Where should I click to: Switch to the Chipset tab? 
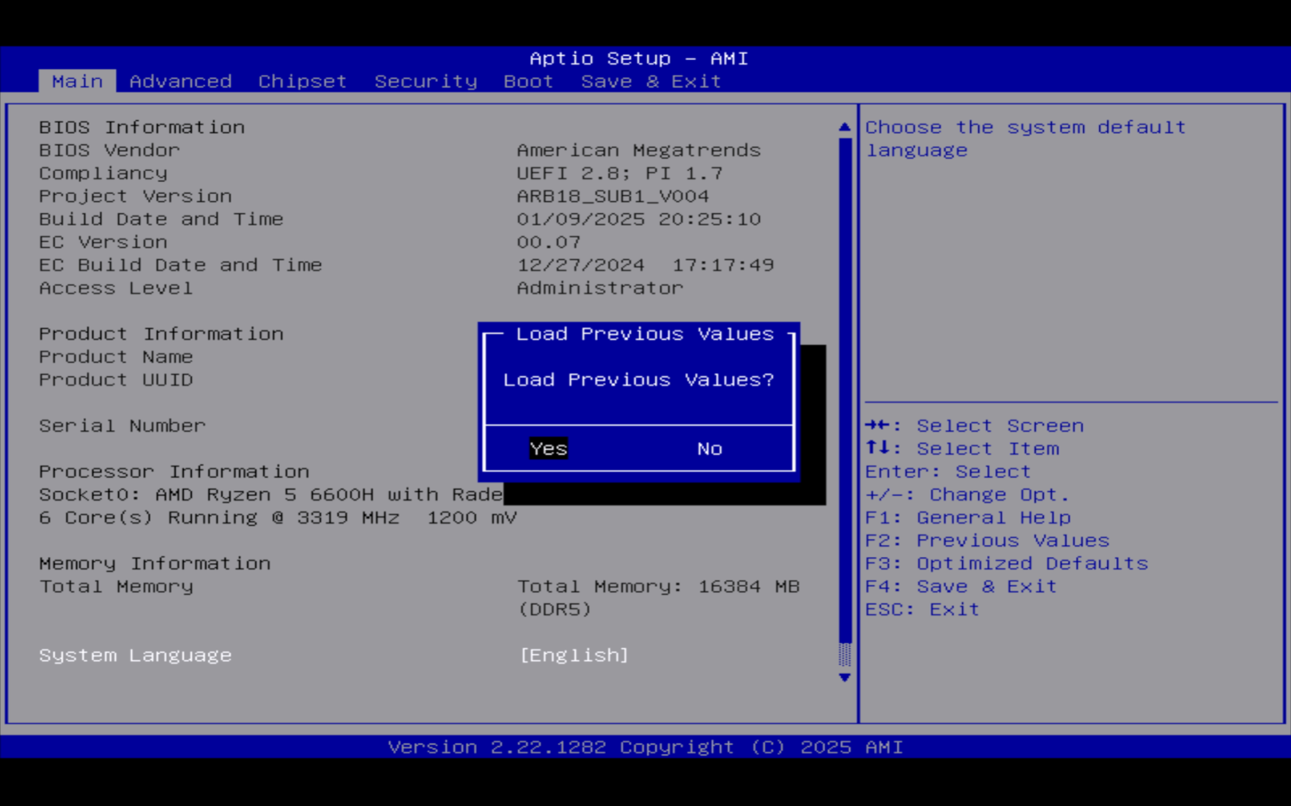[x=302, y=82]
